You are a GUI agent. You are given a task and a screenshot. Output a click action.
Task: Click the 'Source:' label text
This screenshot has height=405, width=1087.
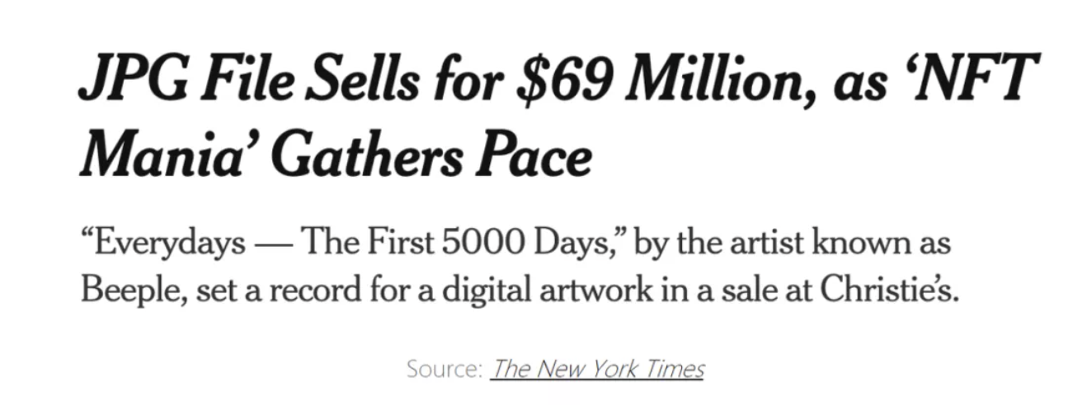pyautogui.click(x=444, y=369)
